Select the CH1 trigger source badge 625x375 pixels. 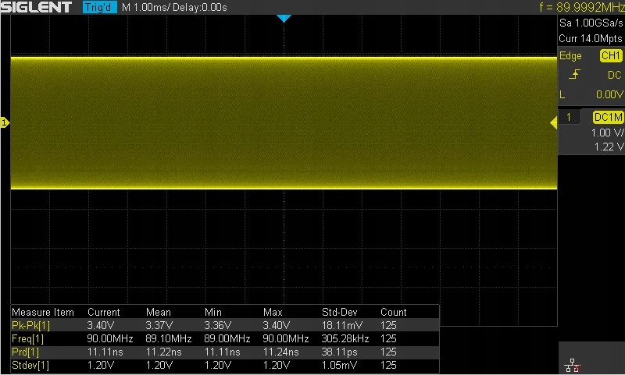point(611,55)
